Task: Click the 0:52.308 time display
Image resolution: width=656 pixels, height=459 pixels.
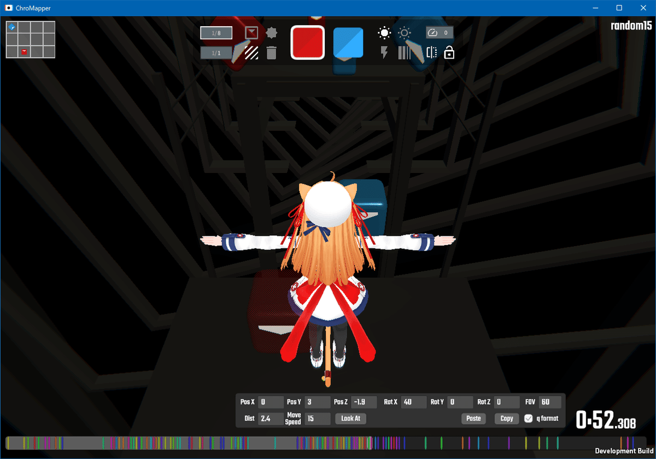Action: (x=606, y=421)
